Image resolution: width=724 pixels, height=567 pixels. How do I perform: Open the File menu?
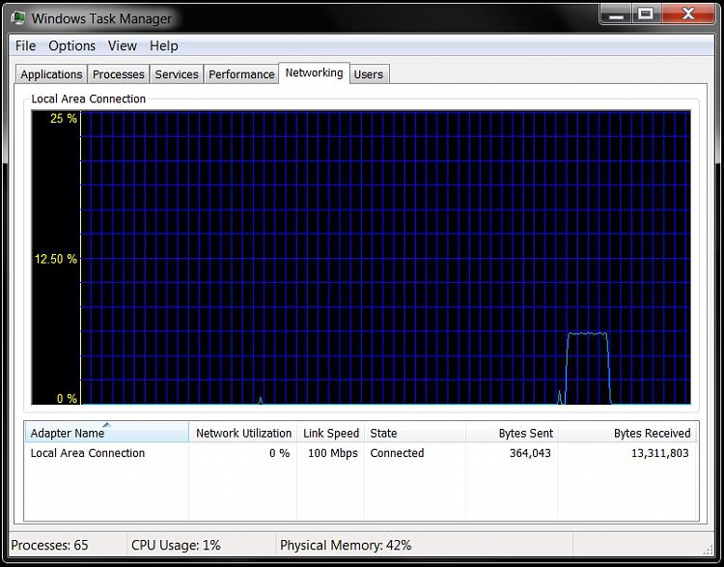pos(25,45)
